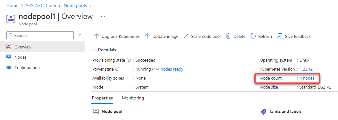Click the info icon beside Provisioning state
Screen dimensions: 338x120
129,60
